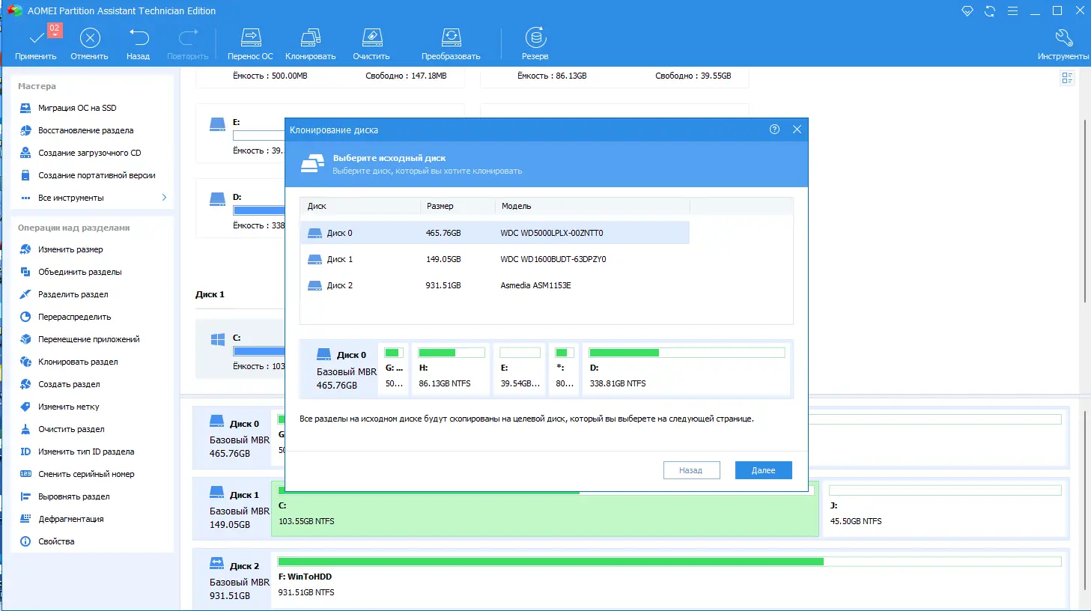Select Выровнять раздел operation

73,496
